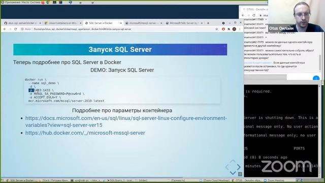Click the chat panel vertical scrollbar
The width and height of the screenshot is (325, 183).
pyautogui.click(x=320, y=62)
